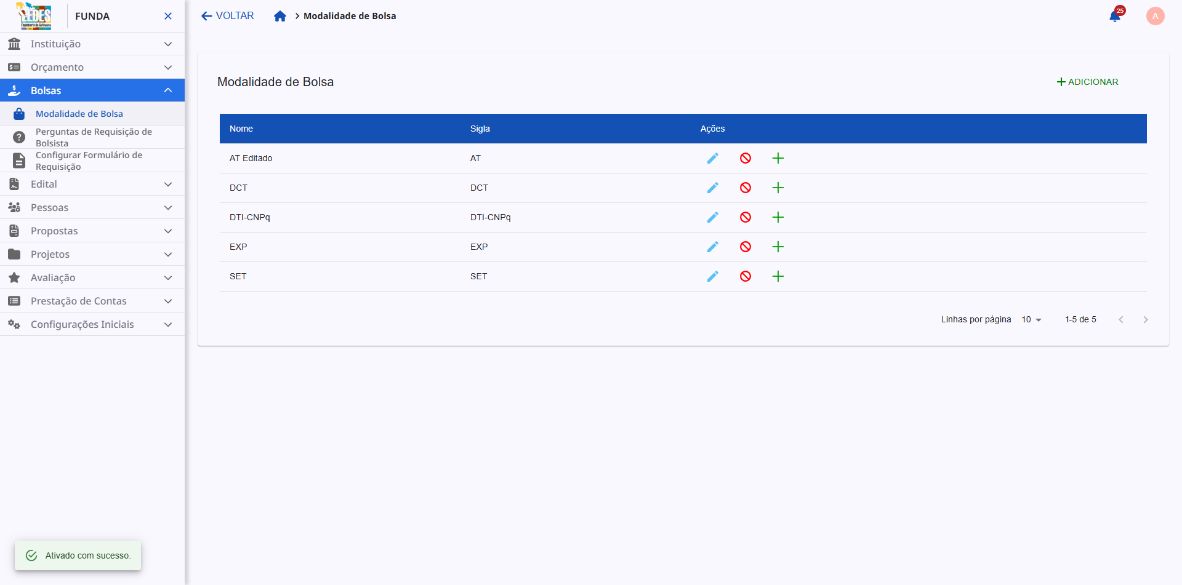Click the green plus icon for DTI-CNPq
Image resolution: width=1182 pixels, height=585 pixels.
[x=778, y=217]
